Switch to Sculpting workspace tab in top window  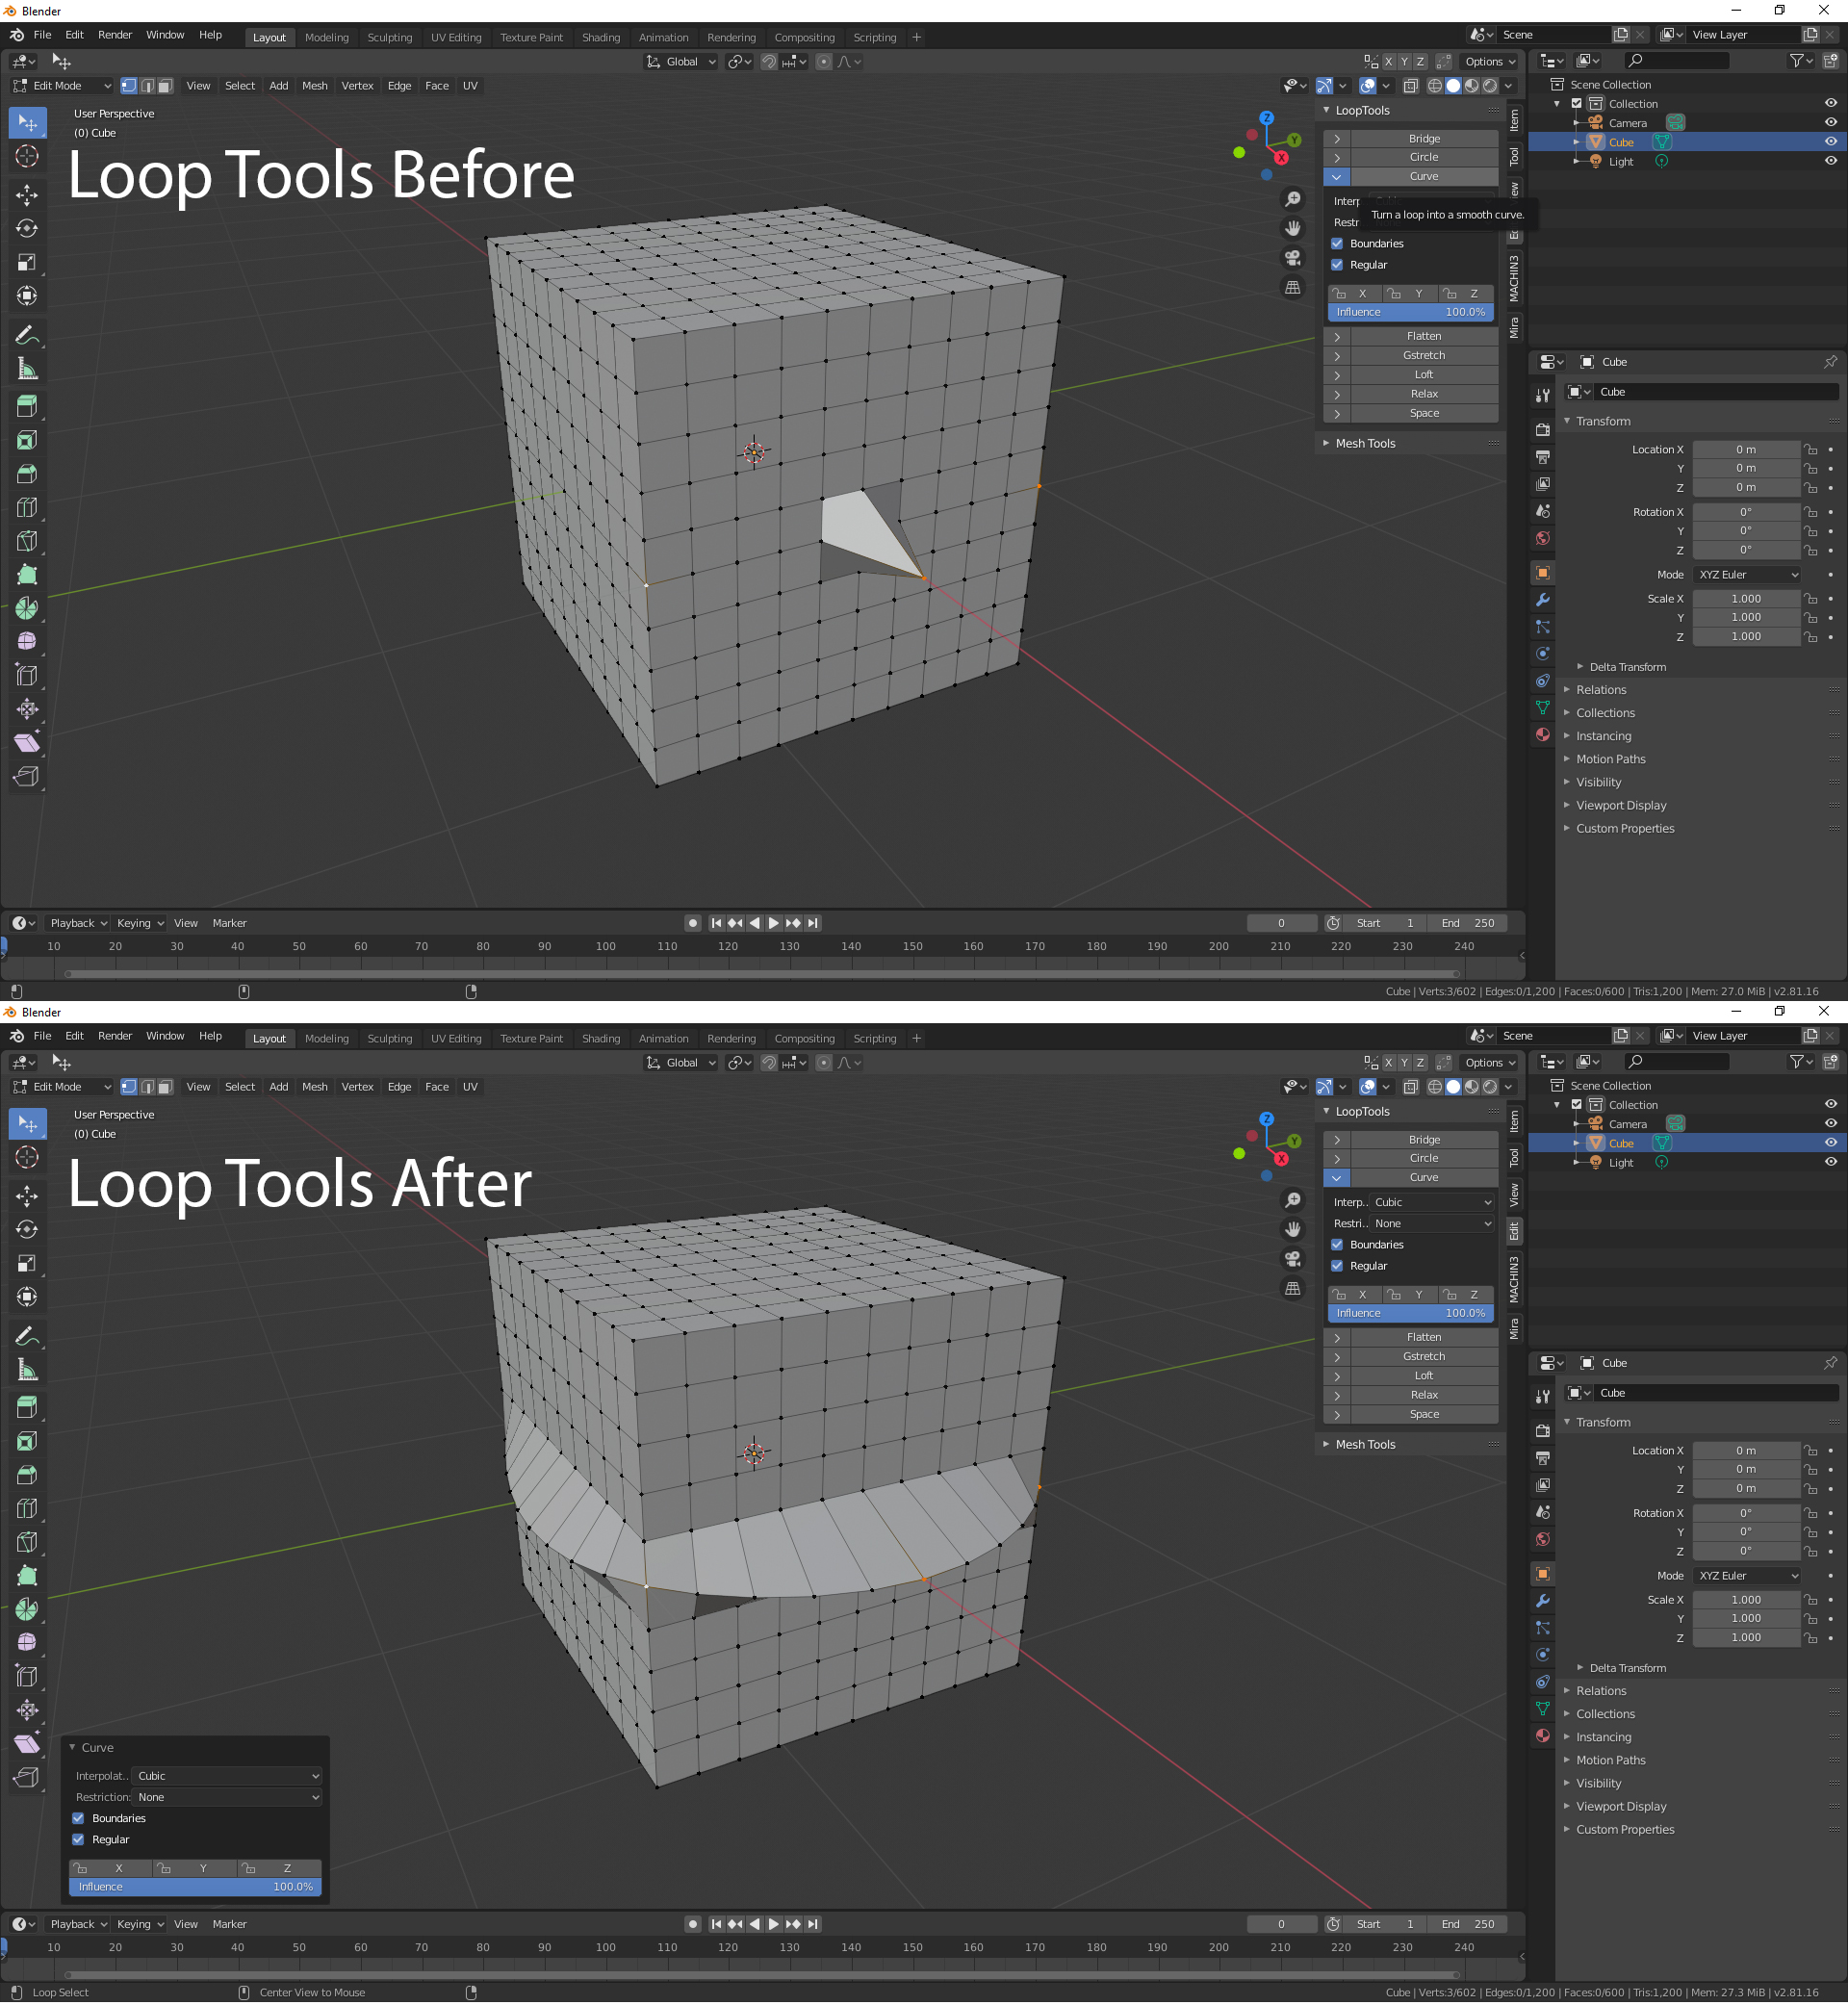point(390,37)
